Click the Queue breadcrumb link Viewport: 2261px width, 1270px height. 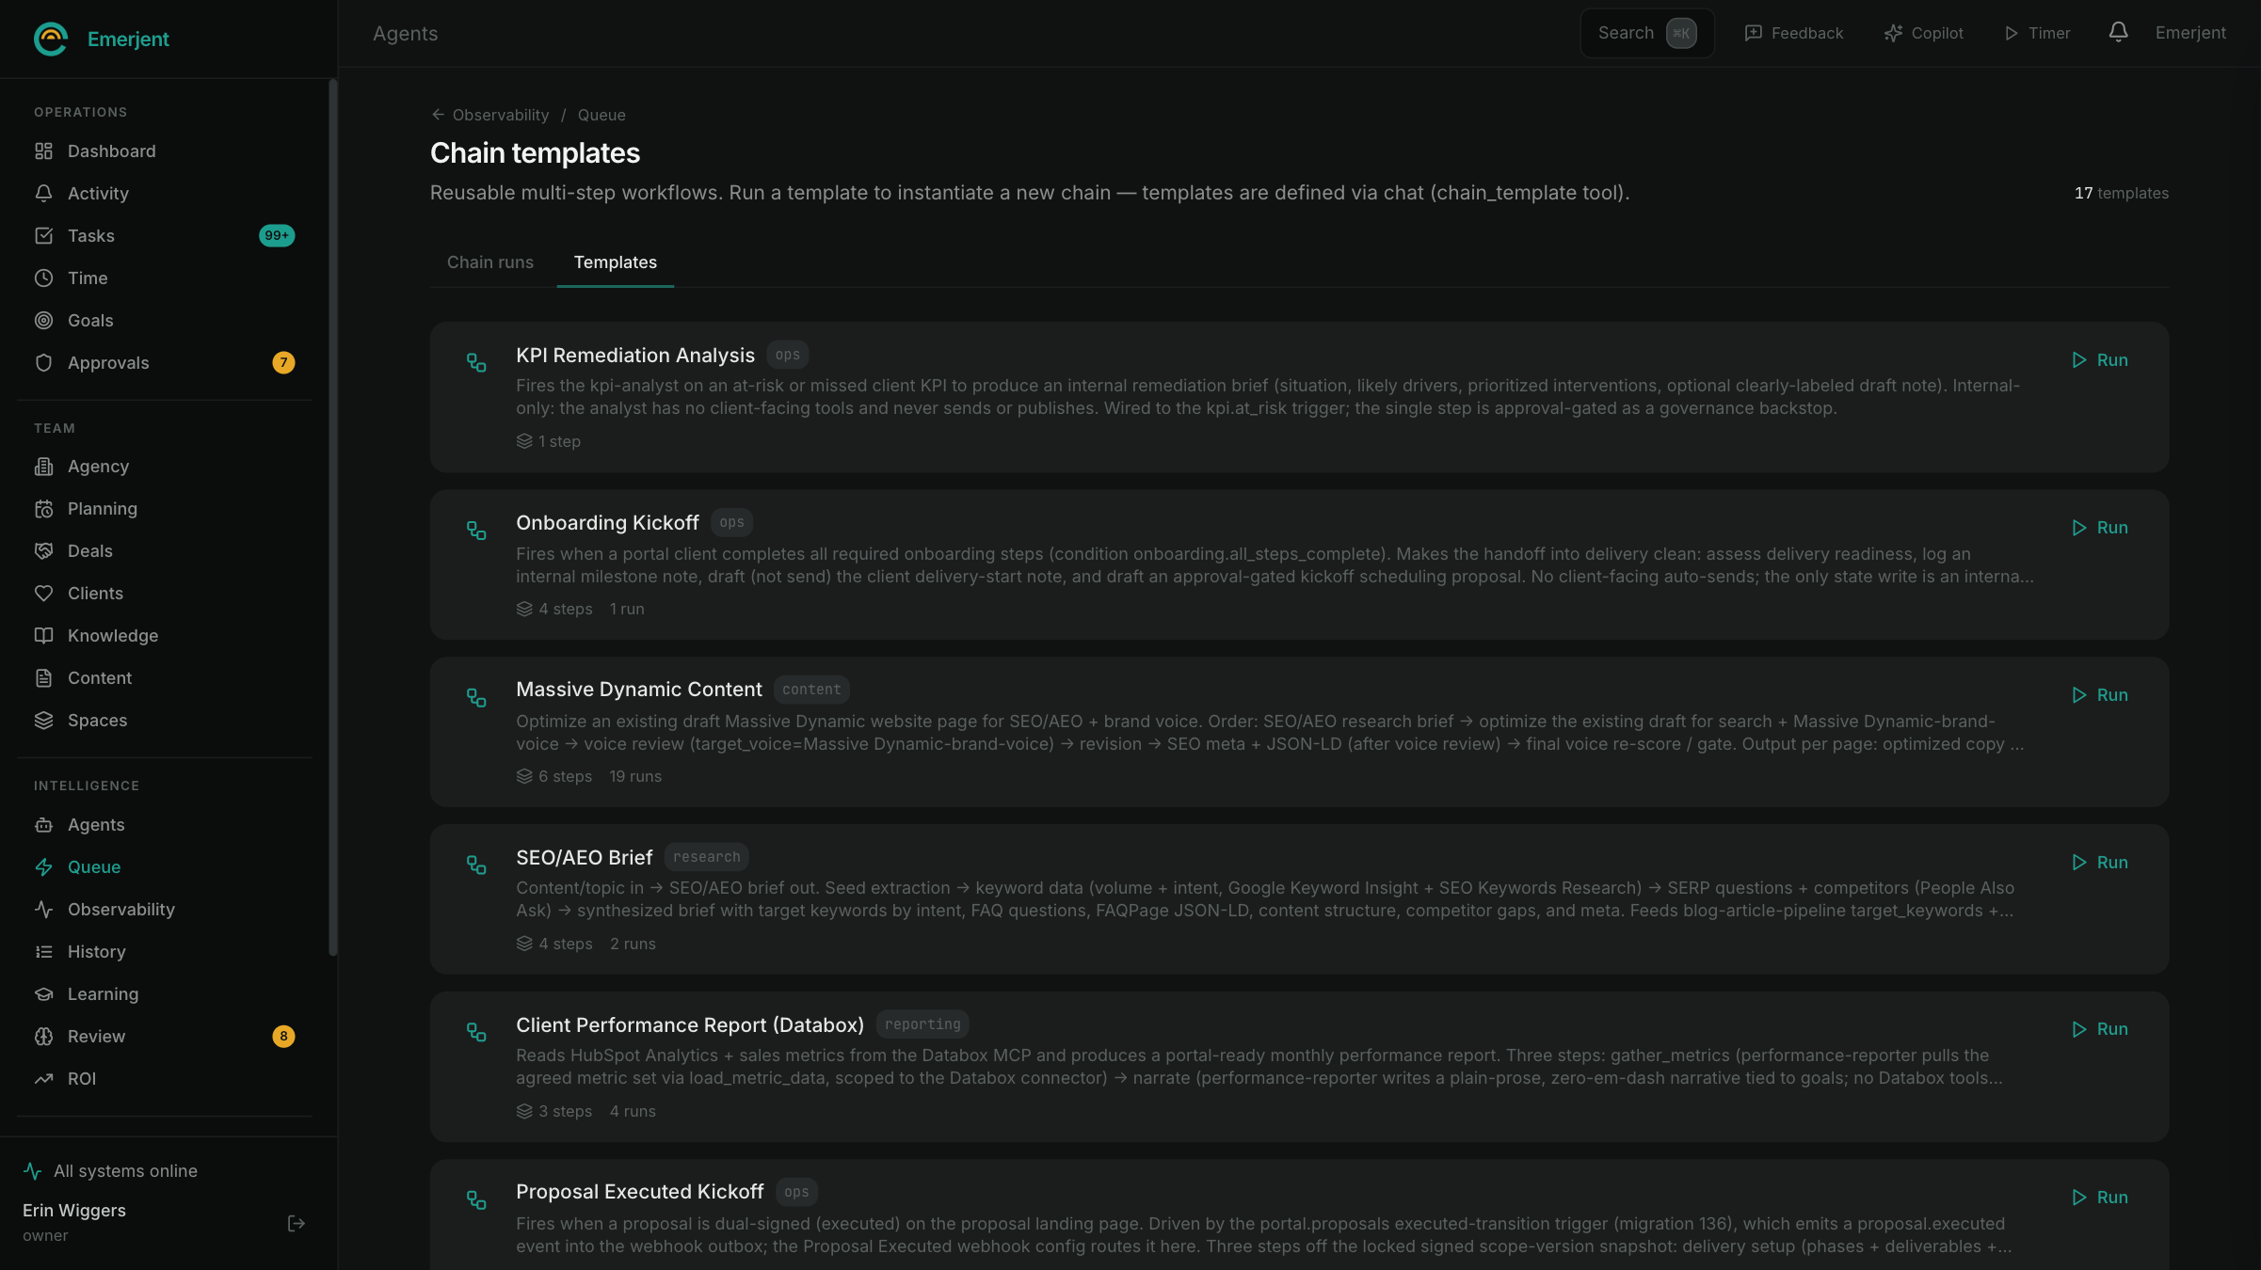(x=601, y=115)
